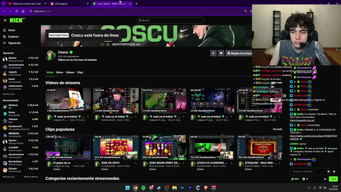Open the 7TV emote picker in chat
The image size is (341, 192).
(328, 171)
